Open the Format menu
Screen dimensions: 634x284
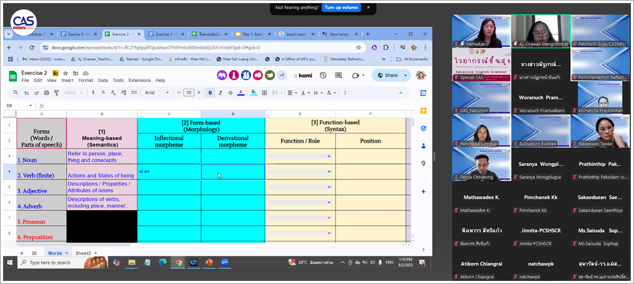[x=85, y=80]
